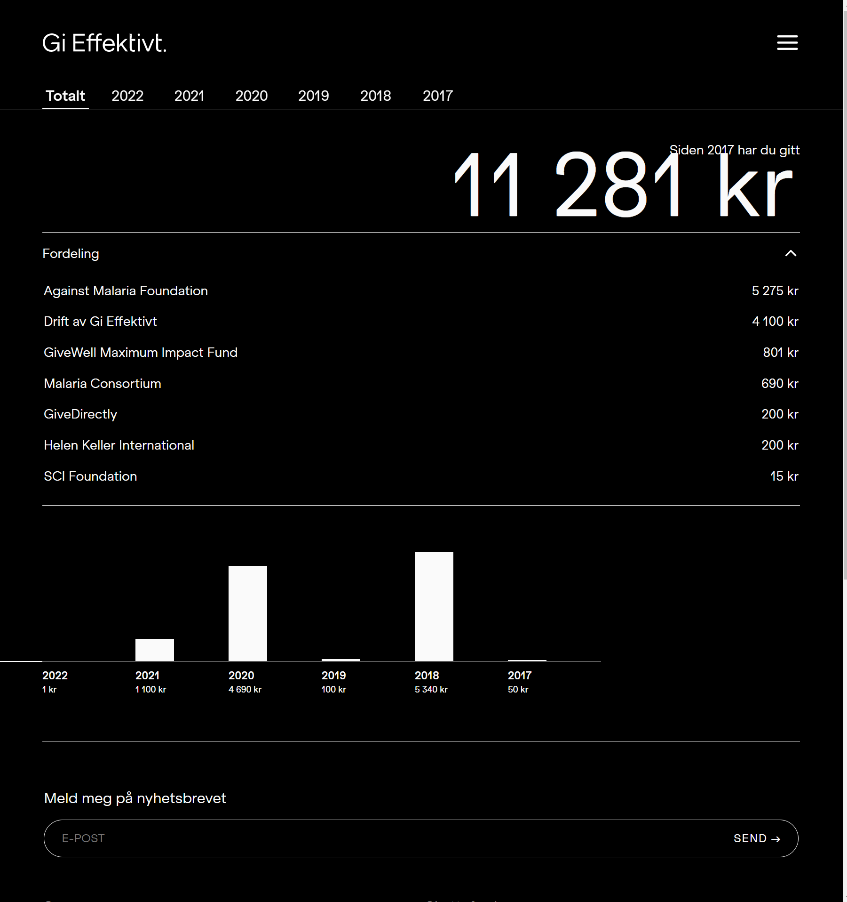Click the send arrow in the newsletter field
Viewport: 847px width, 902px height.
[x=757, y=838]
